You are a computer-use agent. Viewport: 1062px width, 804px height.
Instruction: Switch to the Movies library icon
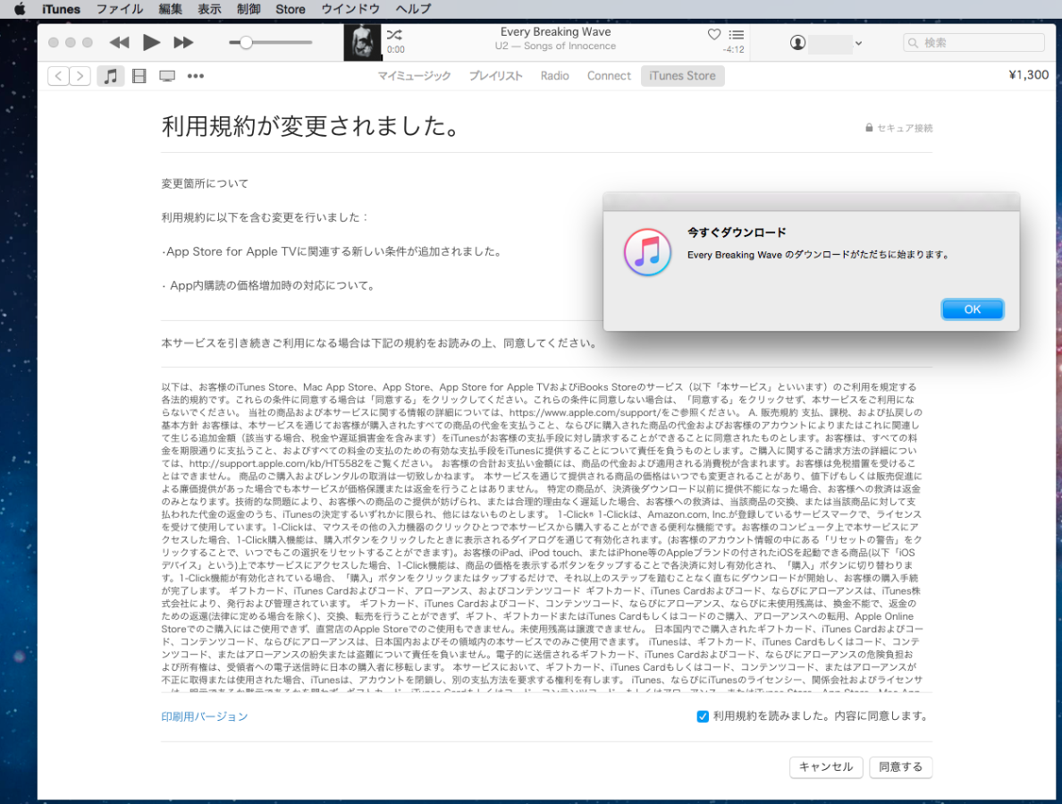[x=139, y=76]
